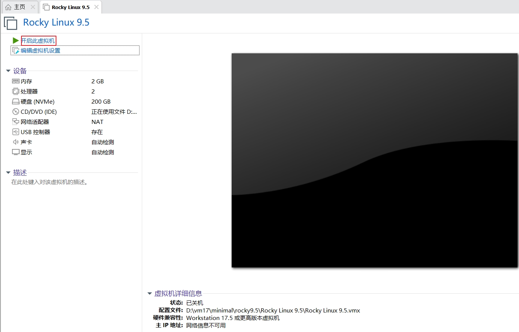Open the 网络适配器 device entry
This screenshot has width=519, height=332.
[35, 122]
